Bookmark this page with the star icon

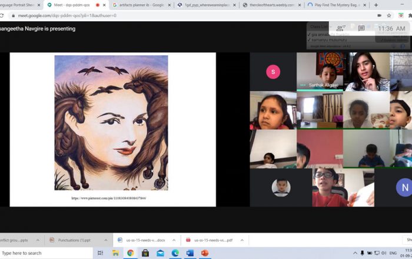(x=389, y=15)
